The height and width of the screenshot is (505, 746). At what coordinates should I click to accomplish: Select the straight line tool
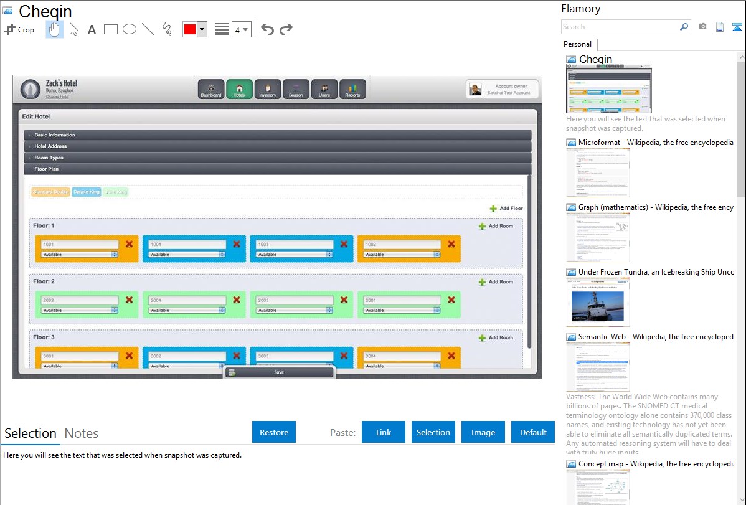148,29
